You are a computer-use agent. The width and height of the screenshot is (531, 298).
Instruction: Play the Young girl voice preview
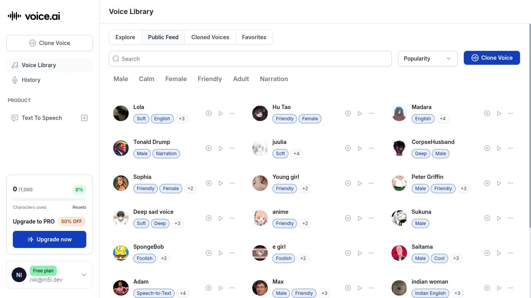[360, 183]
